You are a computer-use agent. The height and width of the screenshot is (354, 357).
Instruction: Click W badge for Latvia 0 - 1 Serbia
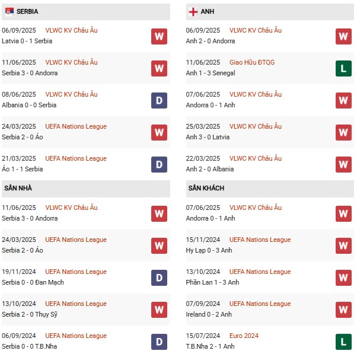tap(159, 36)
